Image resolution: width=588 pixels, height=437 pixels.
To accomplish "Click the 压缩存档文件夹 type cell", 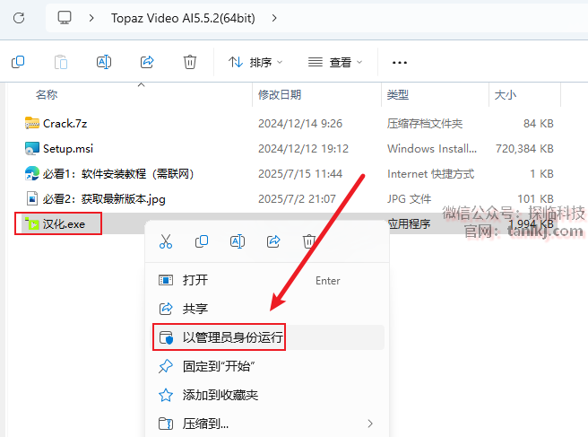I will pos(425,124).
